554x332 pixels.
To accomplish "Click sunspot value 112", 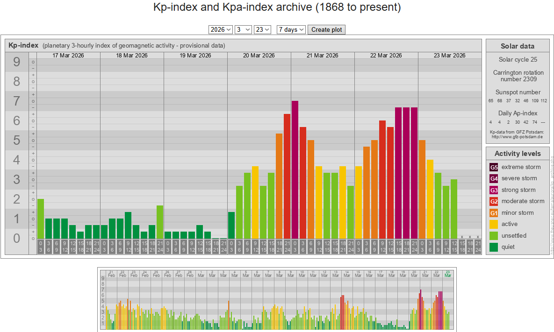I will (544, 100).
